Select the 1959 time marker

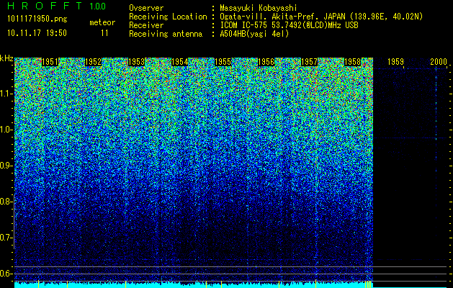point(396,62)
